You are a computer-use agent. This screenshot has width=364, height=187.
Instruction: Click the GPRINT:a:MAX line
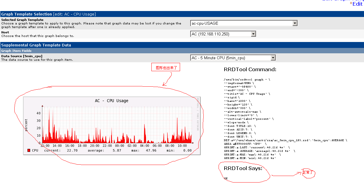[x=252, y=155]
